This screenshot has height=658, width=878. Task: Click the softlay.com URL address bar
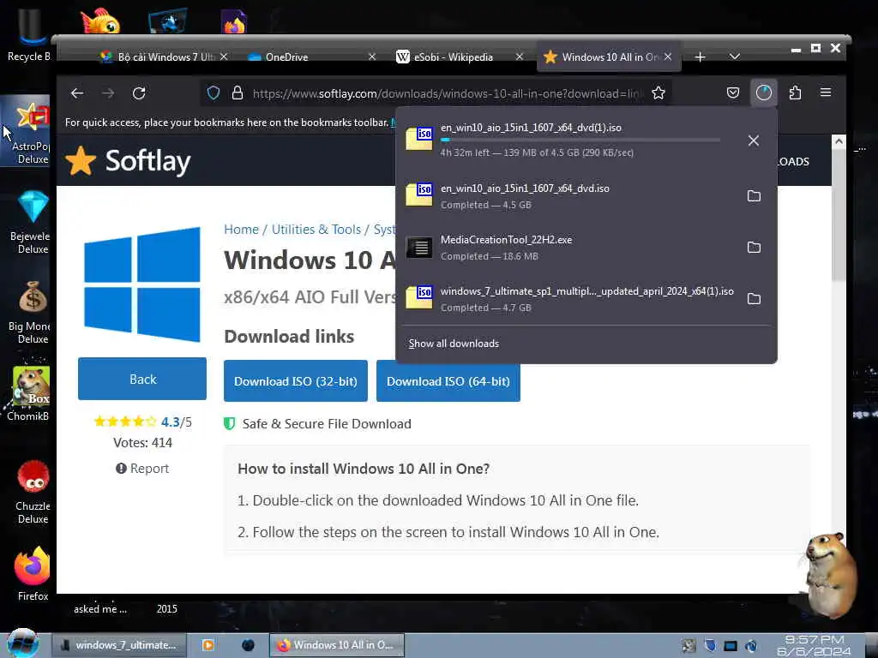[445, 93]
